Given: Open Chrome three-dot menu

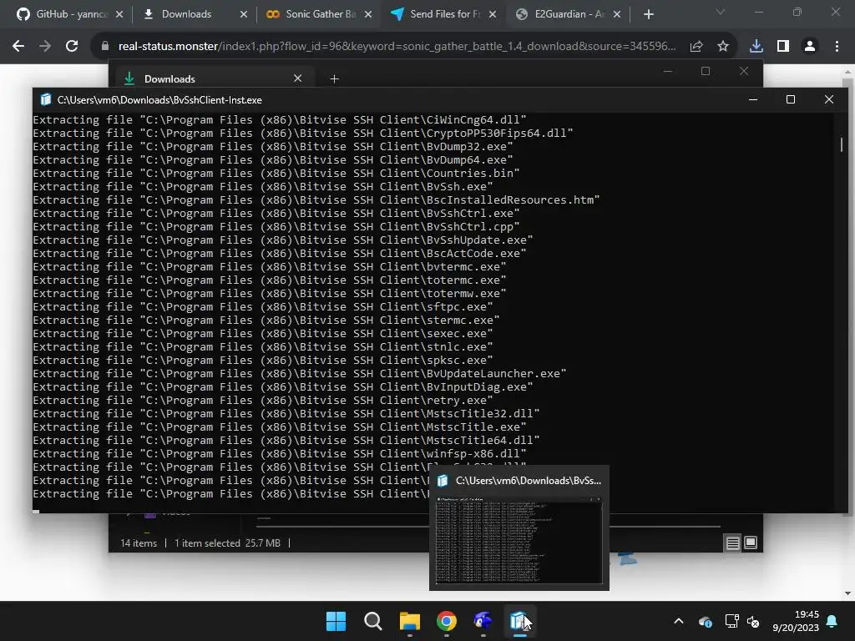Looking at the screenshot, I should point(837,47).
